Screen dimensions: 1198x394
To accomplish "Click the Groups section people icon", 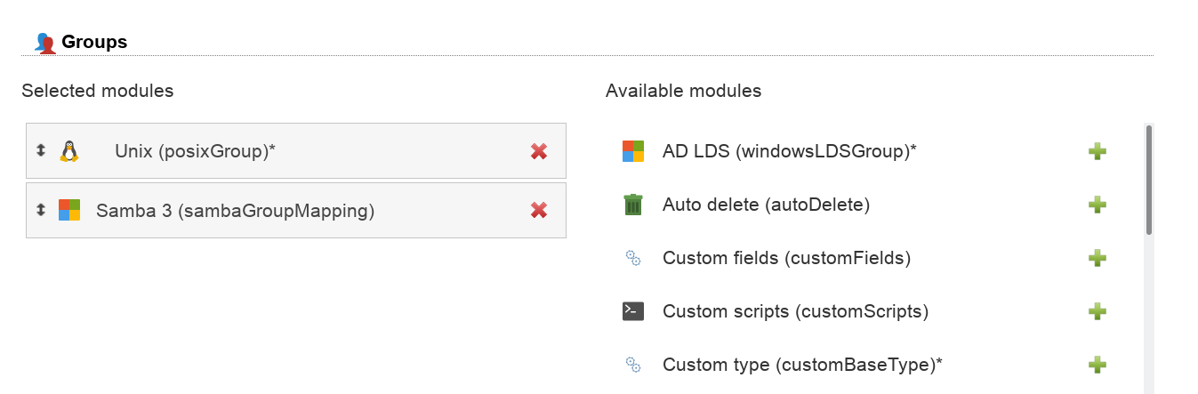I will [x=44, y=42].
